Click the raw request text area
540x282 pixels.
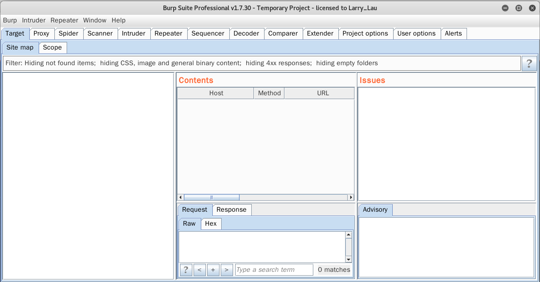point(262,247)
